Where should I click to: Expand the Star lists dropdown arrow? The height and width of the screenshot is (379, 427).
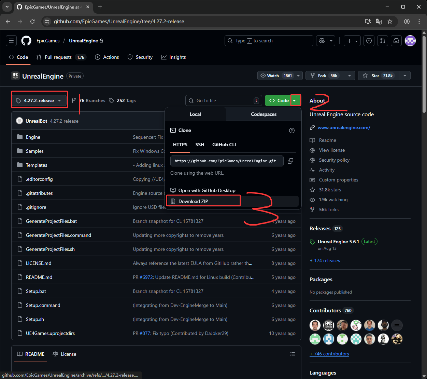pos(405,76)
